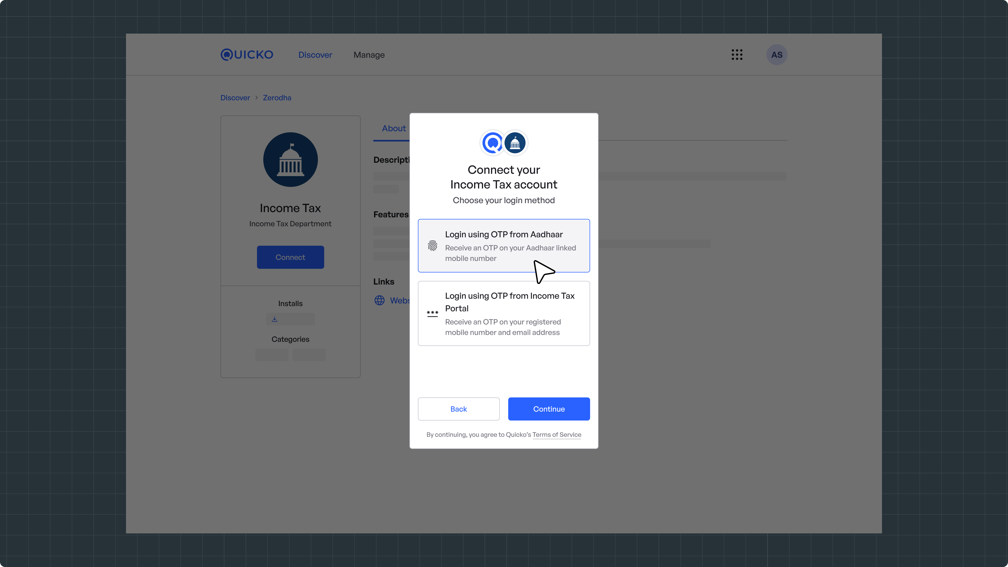Click the 'Connect your Income Tax account' heading
The height and width of the screenshot is (567, 1008).
click(x=504, y=177)
